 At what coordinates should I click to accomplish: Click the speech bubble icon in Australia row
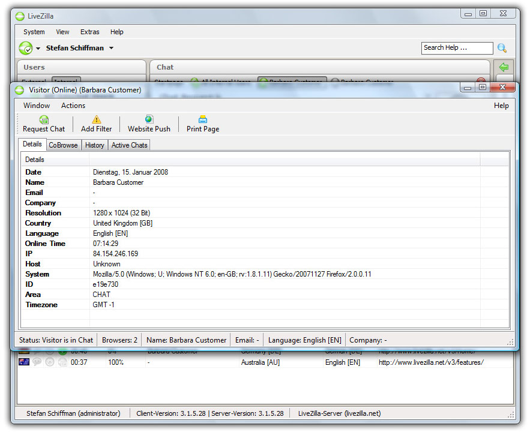click(x=37, y=362)
